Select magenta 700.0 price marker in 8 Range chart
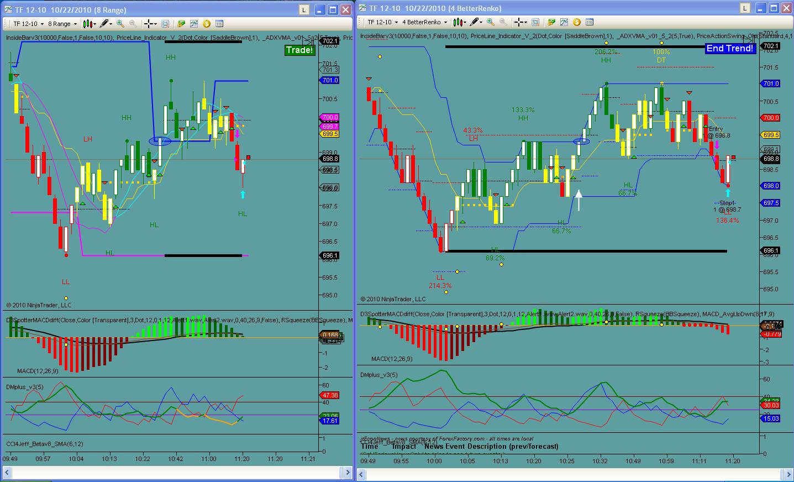This screenshot has height=482, width=794. click(330, 117)
